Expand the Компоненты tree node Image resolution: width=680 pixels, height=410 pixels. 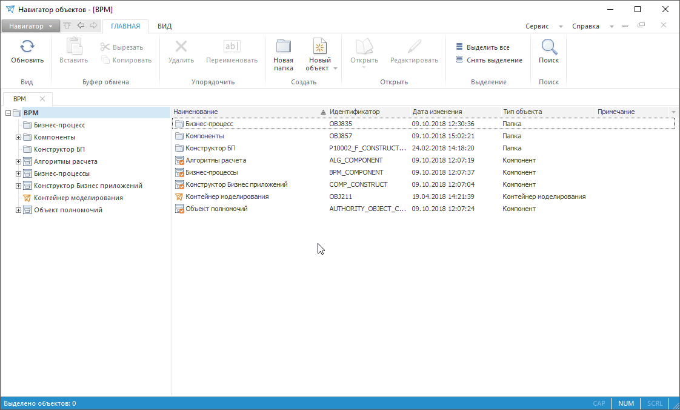click(x=19, y=137)
